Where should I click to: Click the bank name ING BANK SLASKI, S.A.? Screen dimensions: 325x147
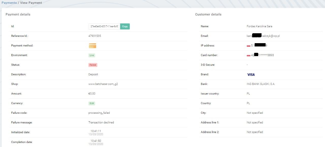point(261,84)
